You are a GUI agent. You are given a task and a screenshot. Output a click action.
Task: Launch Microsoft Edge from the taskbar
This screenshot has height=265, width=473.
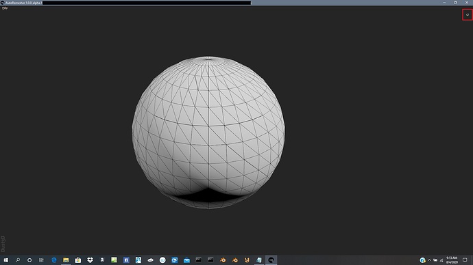point(54,260)
